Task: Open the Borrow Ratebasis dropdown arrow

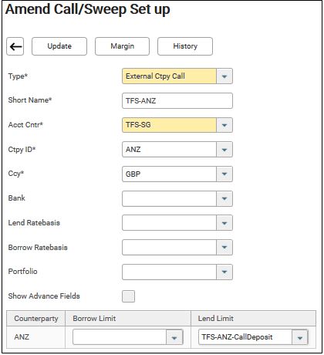Action: click(x=224, y=248)
